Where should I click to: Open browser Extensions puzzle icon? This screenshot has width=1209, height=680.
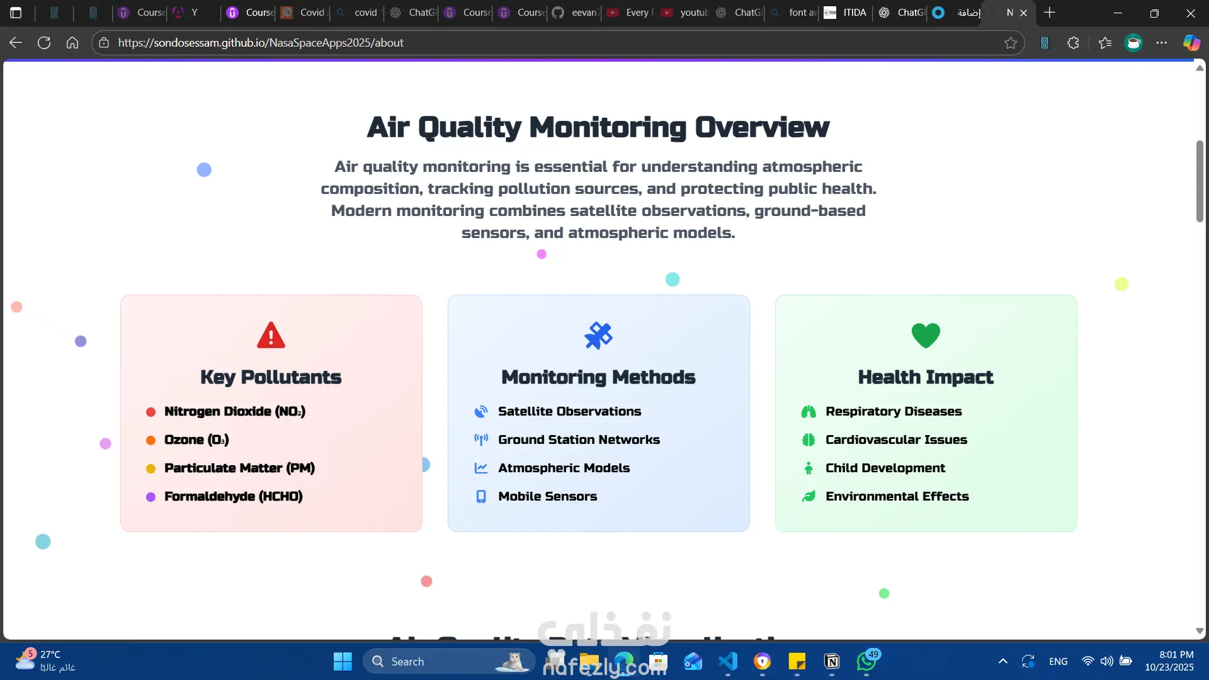coord(1074,43)
